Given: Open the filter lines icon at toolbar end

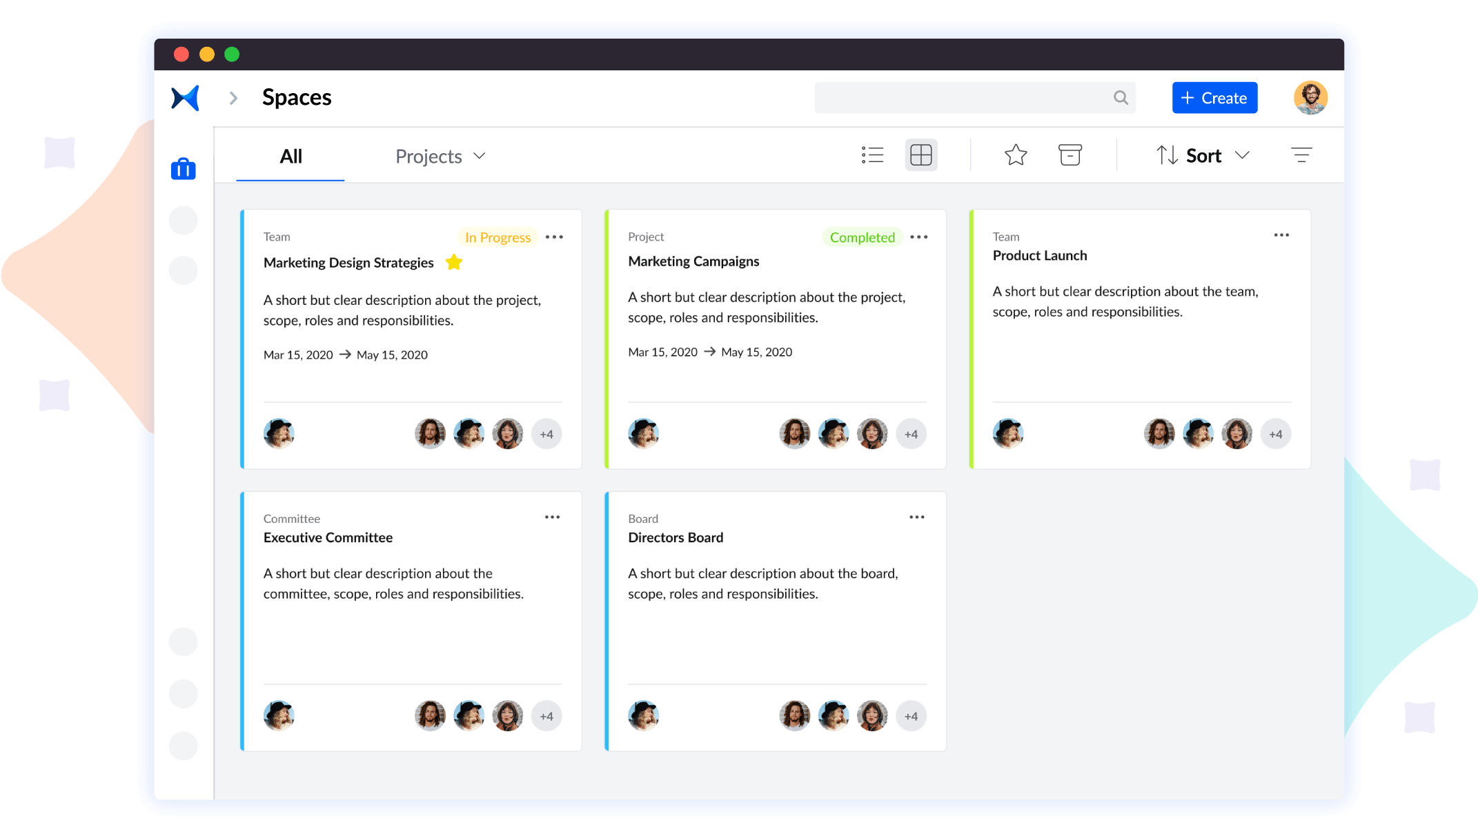Looking at the screenshot, I should point(1301,155).
